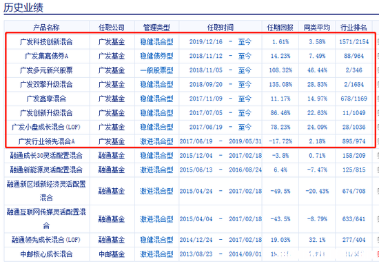This screenshot has width=379, height=266.
Task: Click 广发基金 in 广发鑫享混合 row
Action: (x=112, y=99)
